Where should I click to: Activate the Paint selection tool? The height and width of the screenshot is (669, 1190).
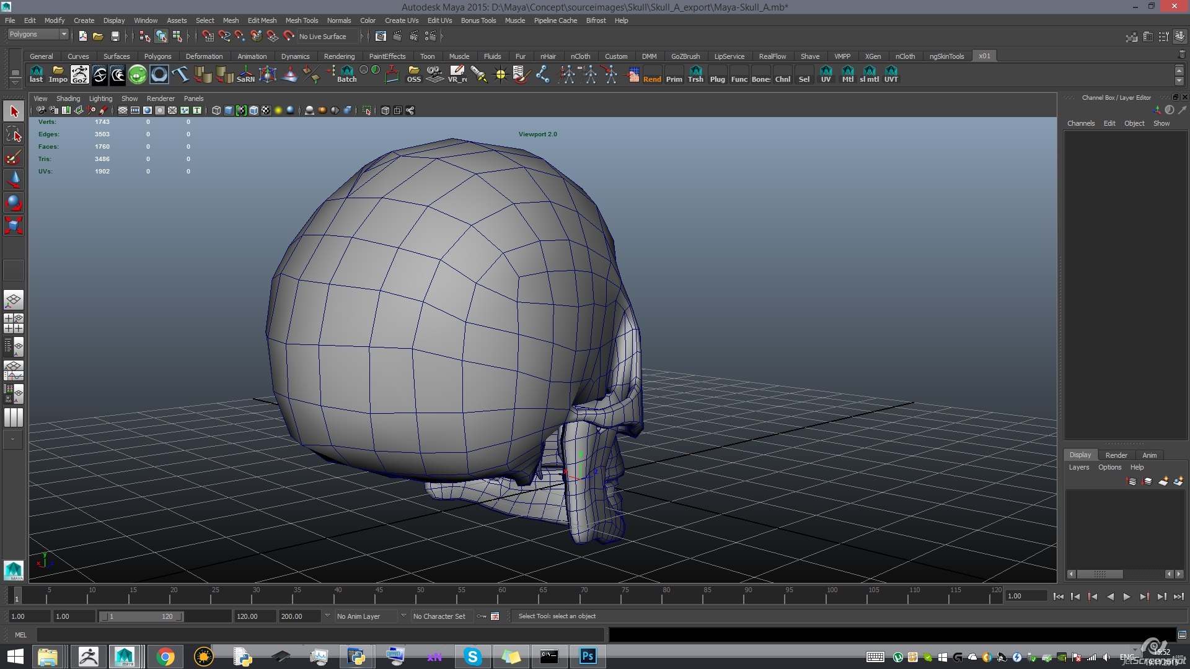coord(14,157)
